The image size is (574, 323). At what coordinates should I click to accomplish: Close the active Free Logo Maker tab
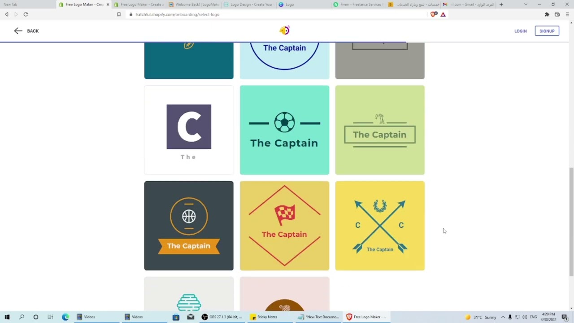coord(108,4)
